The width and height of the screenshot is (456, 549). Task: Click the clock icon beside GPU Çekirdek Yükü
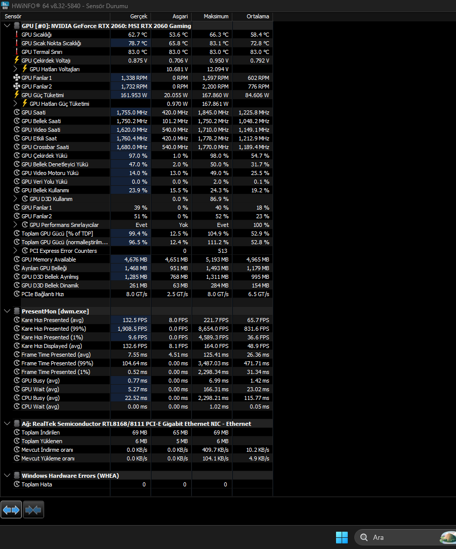16,156
